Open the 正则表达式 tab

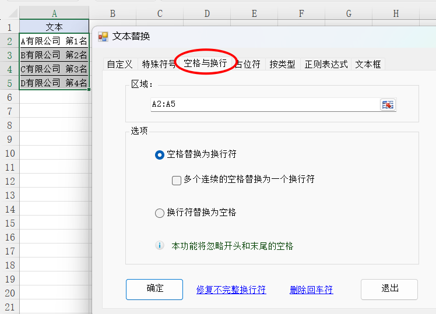tap(326, 64)
